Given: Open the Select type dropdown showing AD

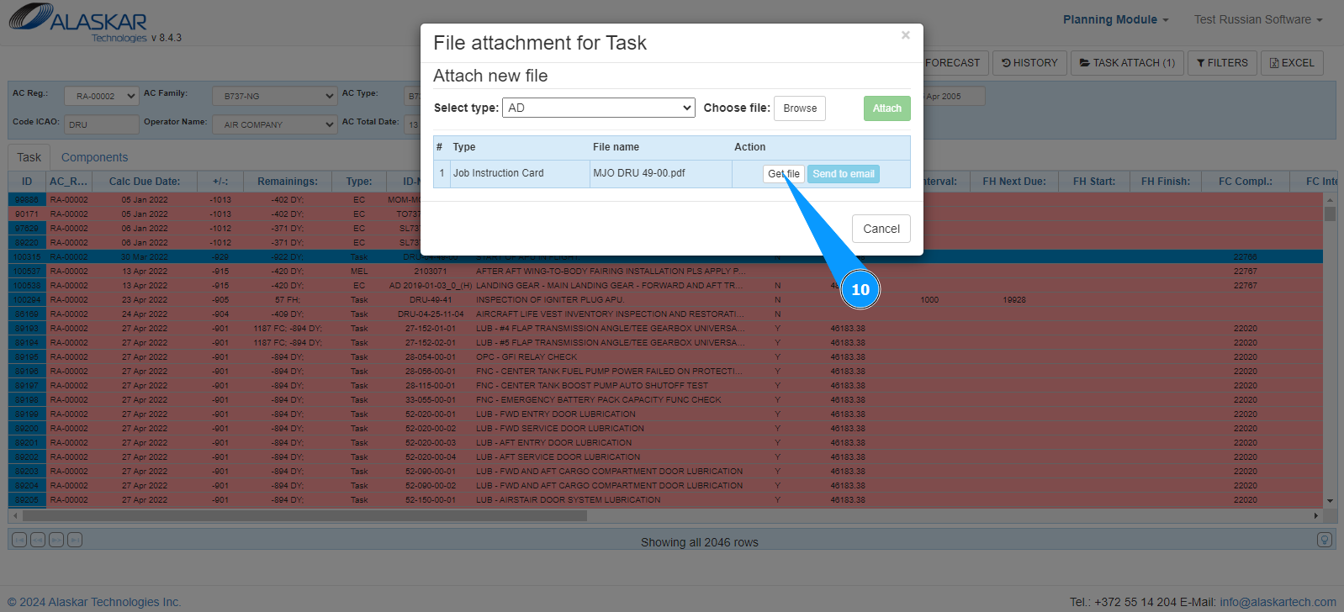Looking at the screenshot, I should 599,108.
